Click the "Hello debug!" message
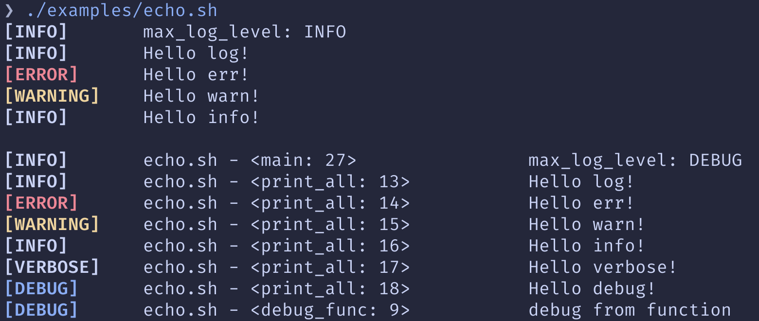Viewport: 759px width, 321px height. 592,288
